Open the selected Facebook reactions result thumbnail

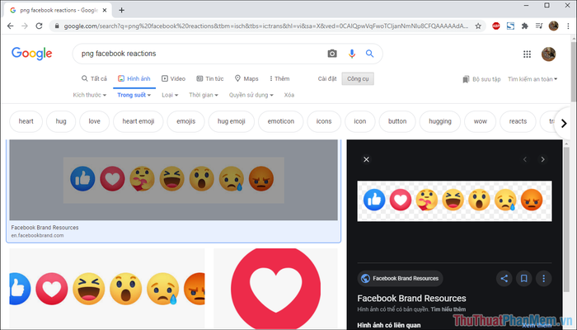point(173,180)
